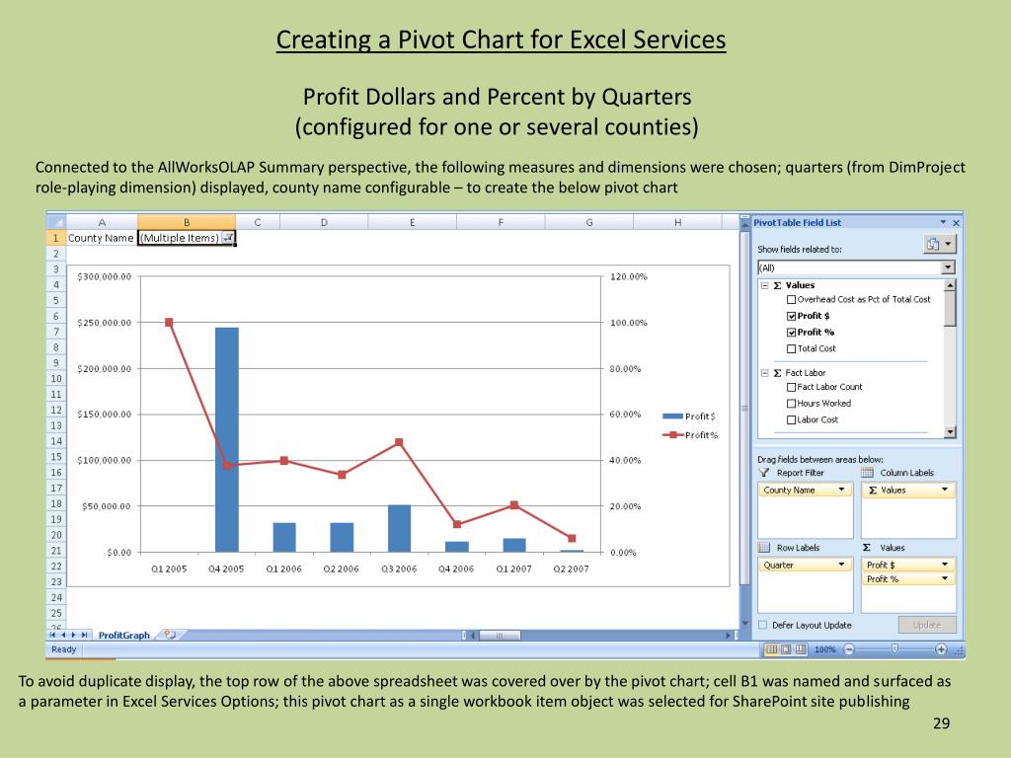Enable Defer Layout Update
The image size is (1011, 758).
pos(763,625)
